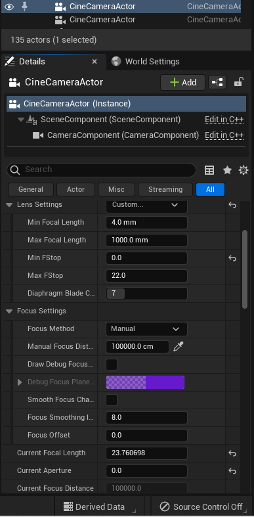
Task: Reset Lens Settings to default arrow
Action: pos(232,205)
